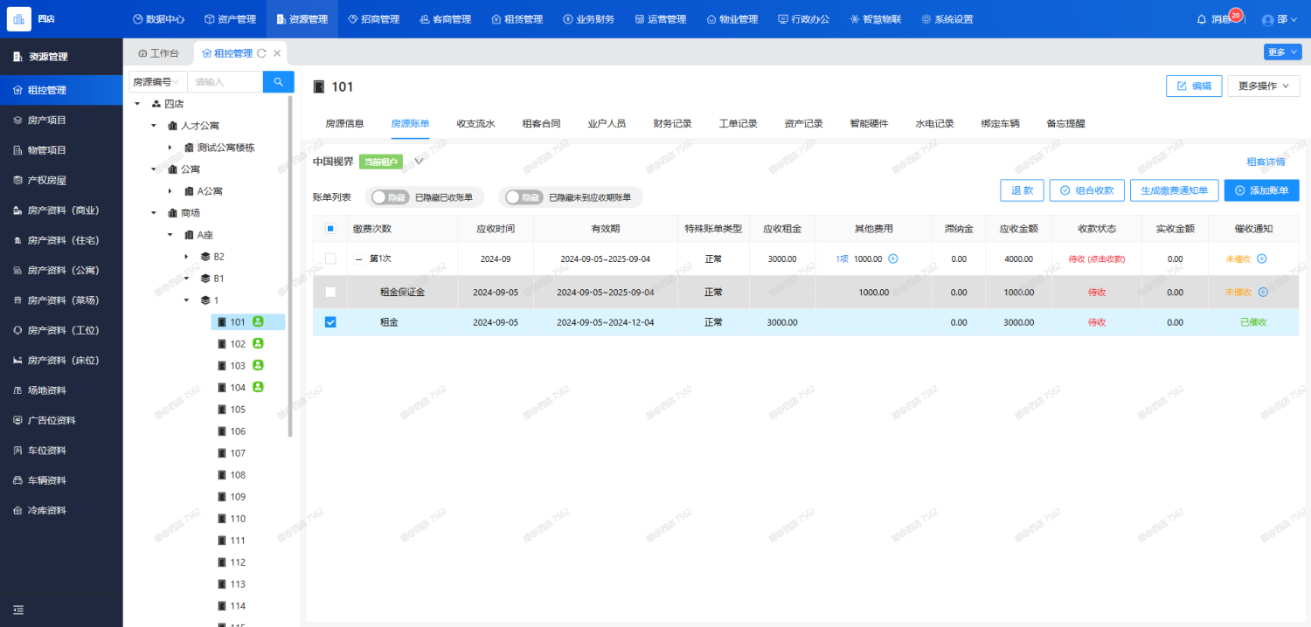Open 数据中心 in top navigation
Viewport: 1311px width, 627px height.
pos(160,19)
